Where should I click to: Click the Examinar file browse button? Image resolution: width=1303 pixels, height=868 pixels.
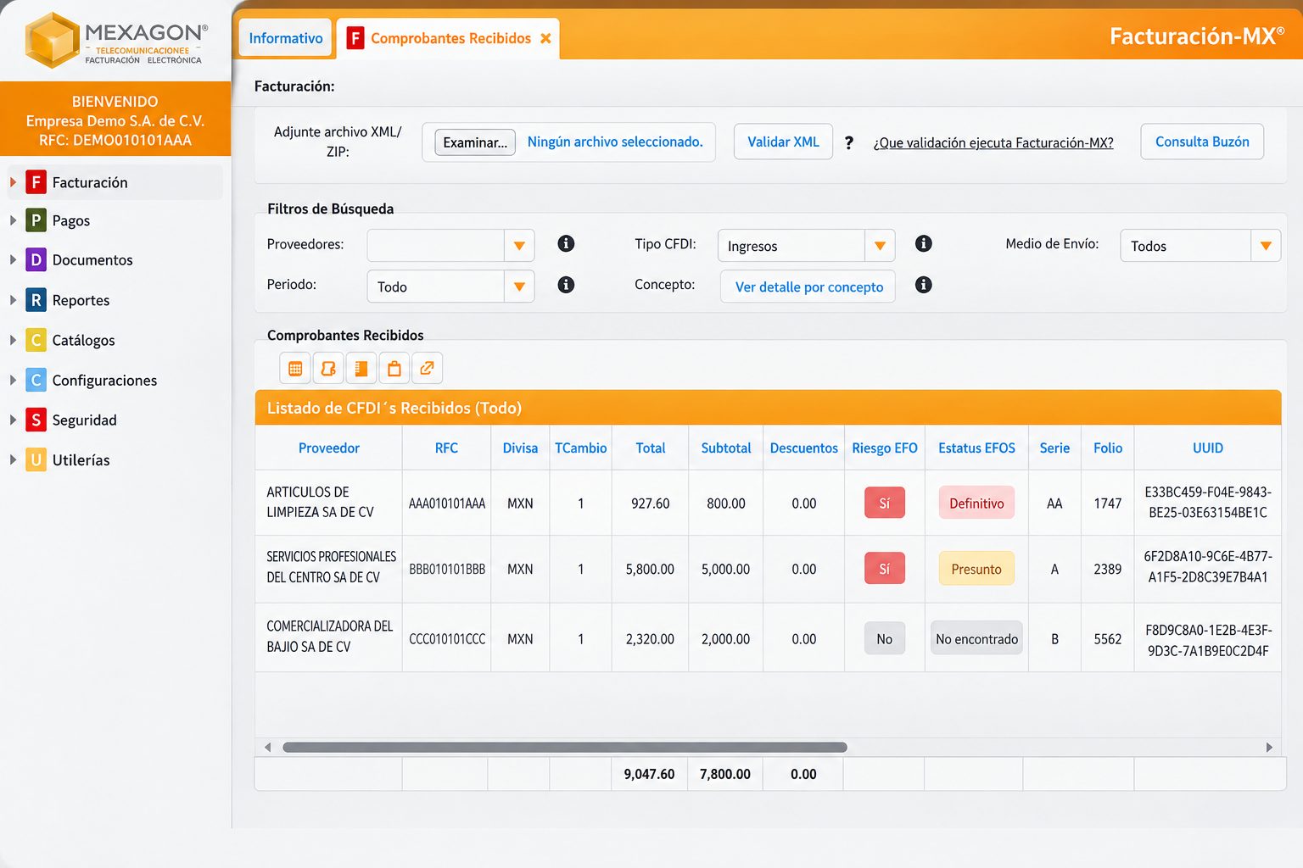click(x=475, y=142)
